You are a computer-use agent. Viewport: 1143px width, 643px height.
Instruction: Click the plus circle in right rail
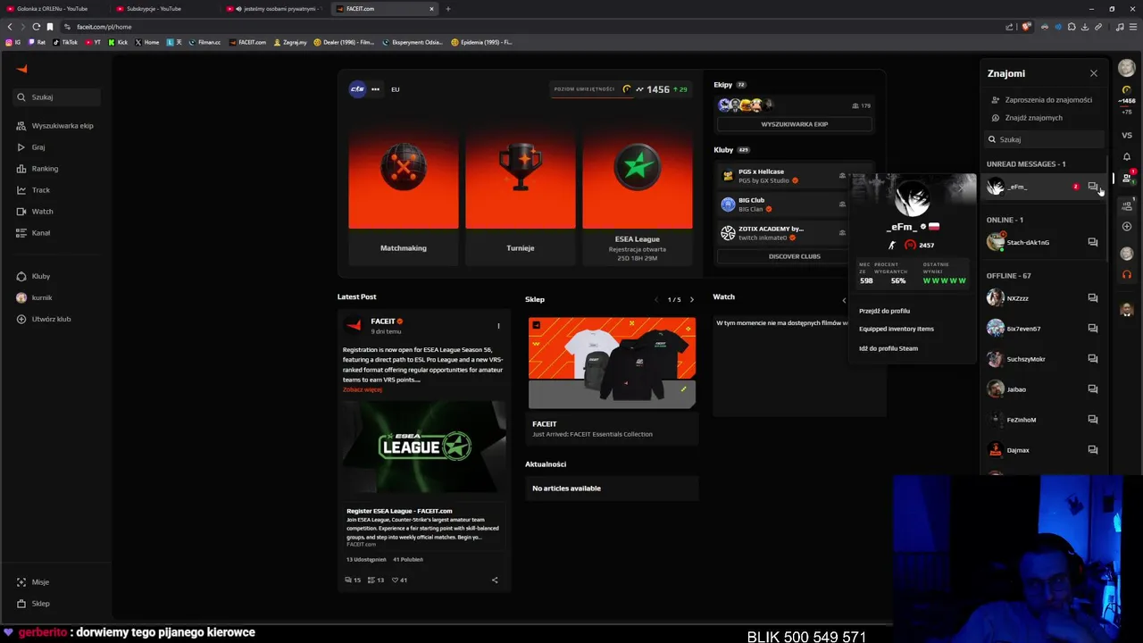(1127, 227)
